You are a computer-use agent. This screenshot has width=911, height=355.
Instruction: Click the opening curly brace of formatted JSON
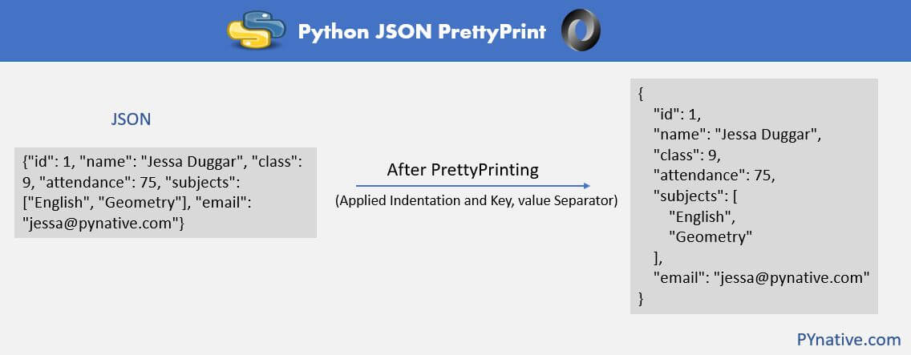point(641,93)
